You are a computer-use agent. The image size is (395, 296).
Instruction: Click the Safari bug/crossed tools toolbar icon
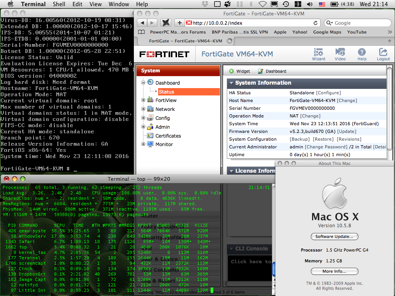tap(166, 23)
